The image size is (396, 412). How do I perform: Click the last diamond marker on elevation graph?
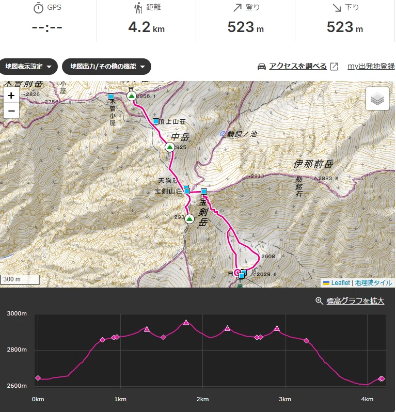(383, 378)
